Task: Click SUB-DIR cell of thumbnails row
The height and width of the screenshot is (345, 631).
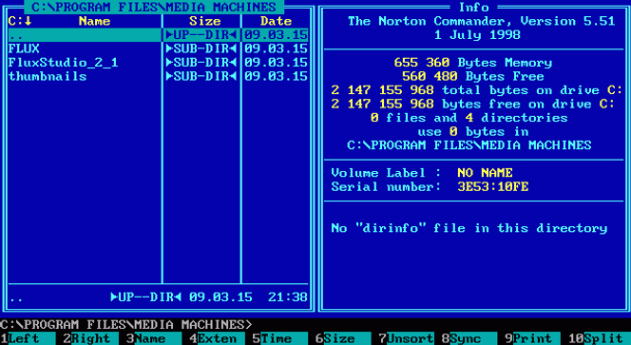Action: click(x=201, y=76)
